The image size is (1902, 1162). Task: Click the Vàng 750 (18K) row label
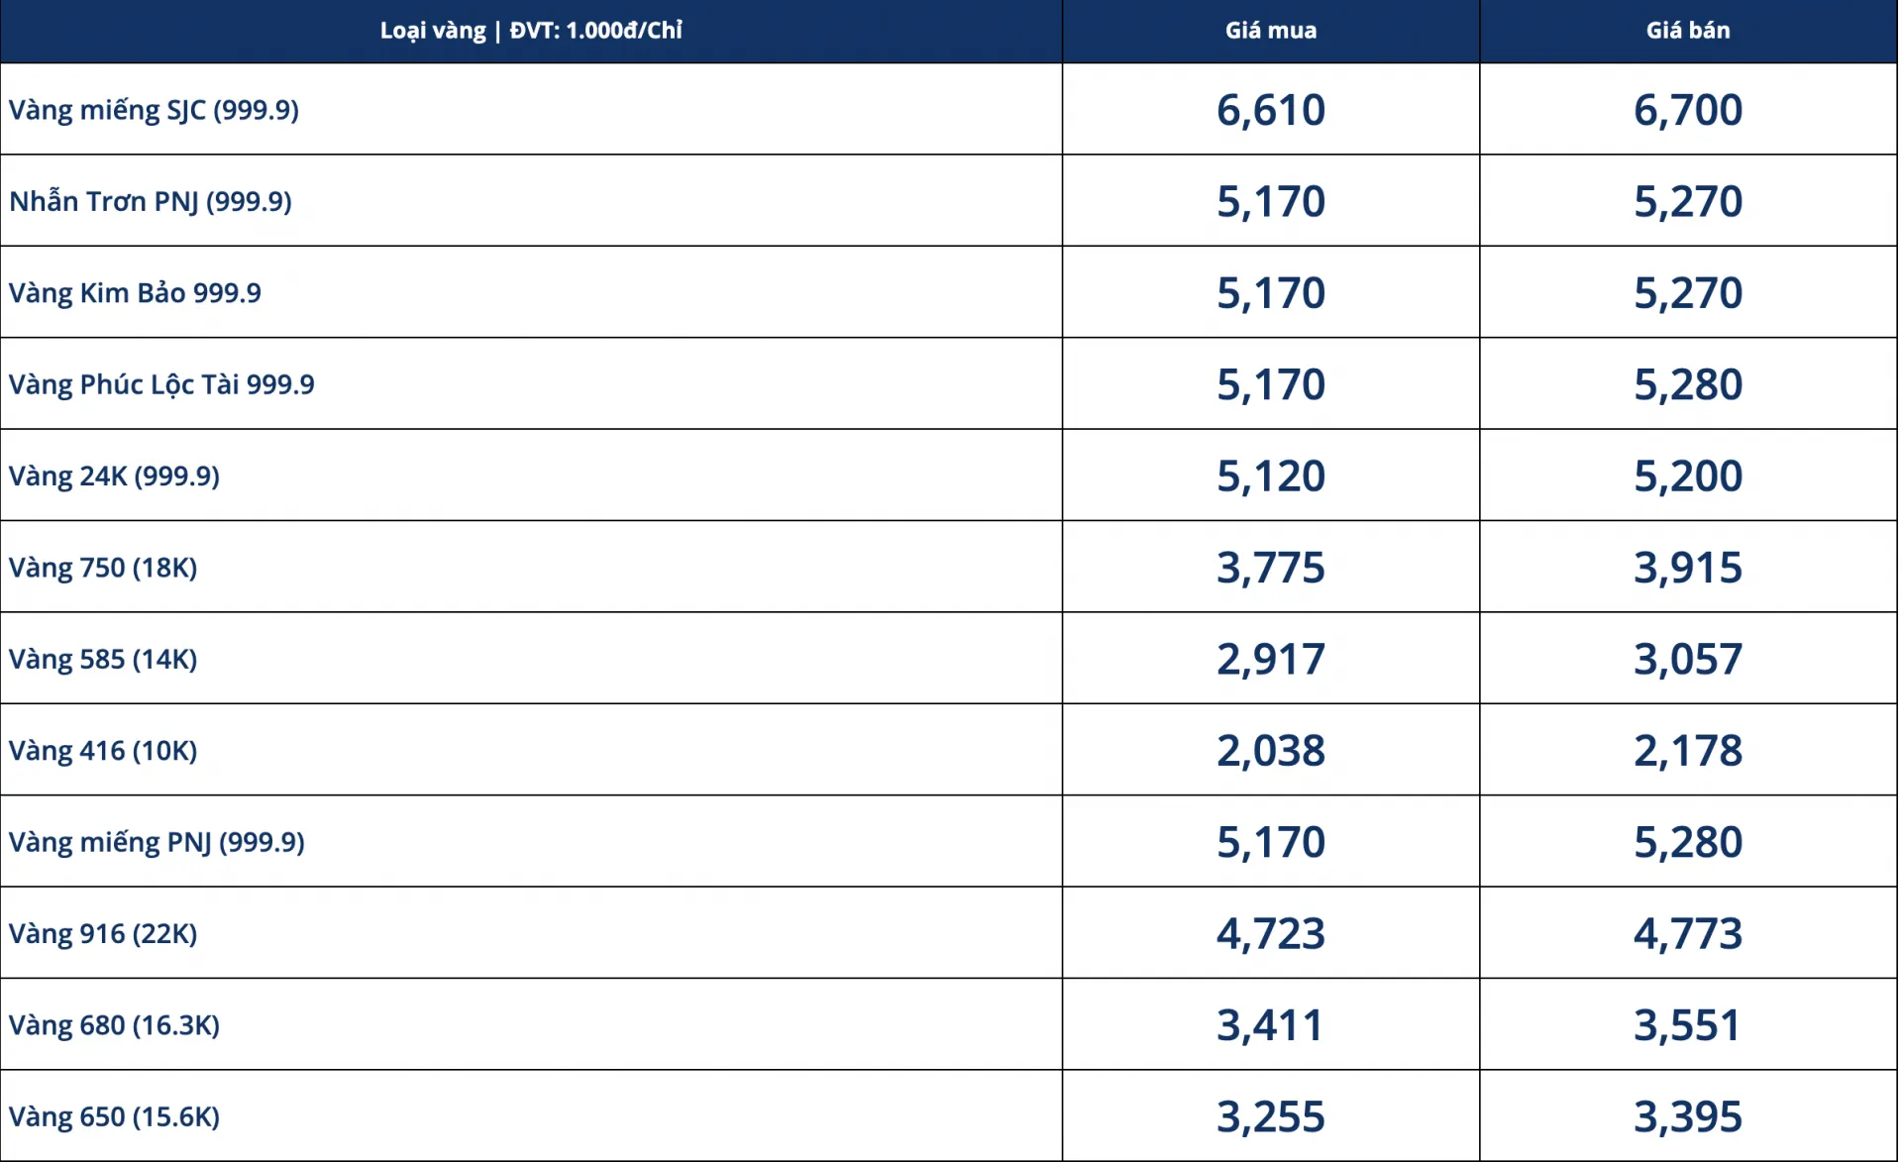click(x=103, y=567)
